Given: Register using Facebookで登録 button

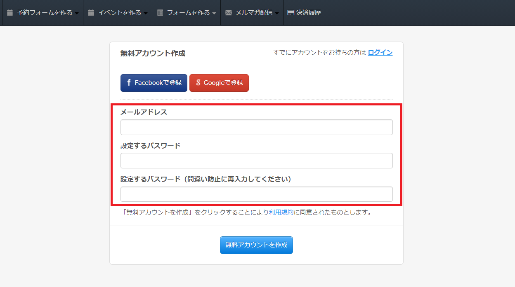Looking at the screenshot, I should pos(154,83).
